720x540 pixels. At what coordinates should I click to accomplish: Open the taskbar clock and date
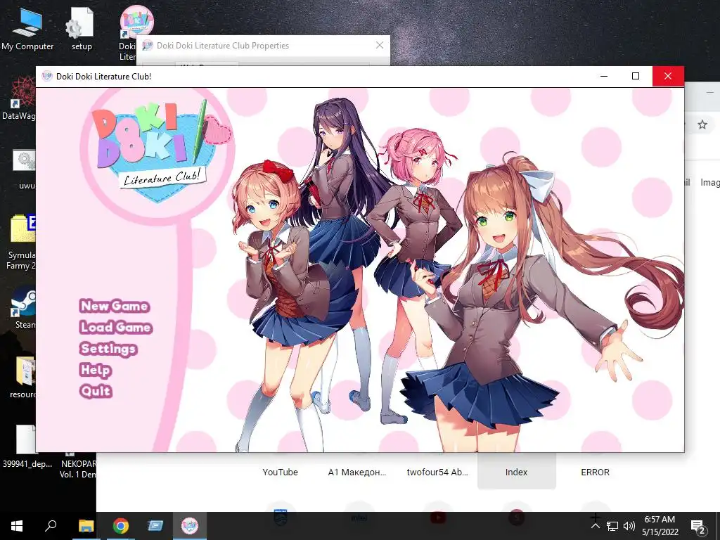(660, 526)
